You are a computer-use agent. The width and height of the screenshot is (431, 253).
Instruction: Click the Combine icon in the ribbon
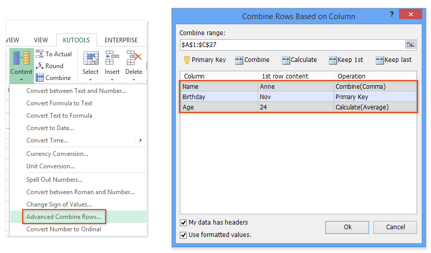point(40,78)
